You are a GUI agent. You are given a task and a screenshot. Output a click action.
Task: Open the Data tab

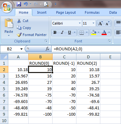click(113, 12)
